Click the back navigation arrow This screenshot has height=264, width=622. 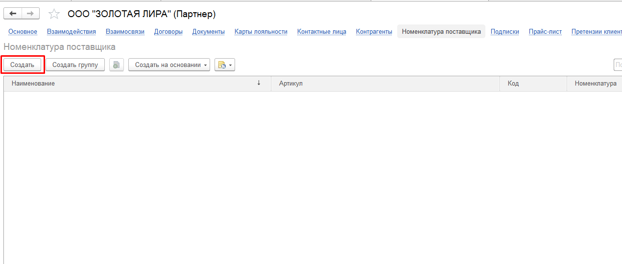tap(13, 14)
